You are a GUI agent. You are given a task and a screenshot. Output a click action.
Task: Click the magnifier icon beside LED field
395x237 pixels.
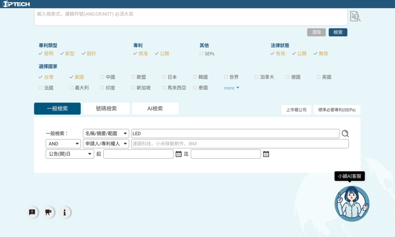pos(345,134)
